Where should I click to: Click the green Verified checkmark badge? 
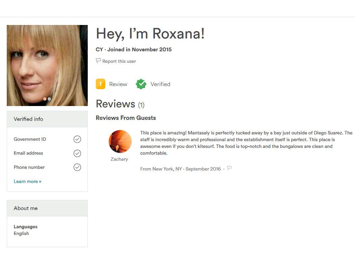(141, 84)
